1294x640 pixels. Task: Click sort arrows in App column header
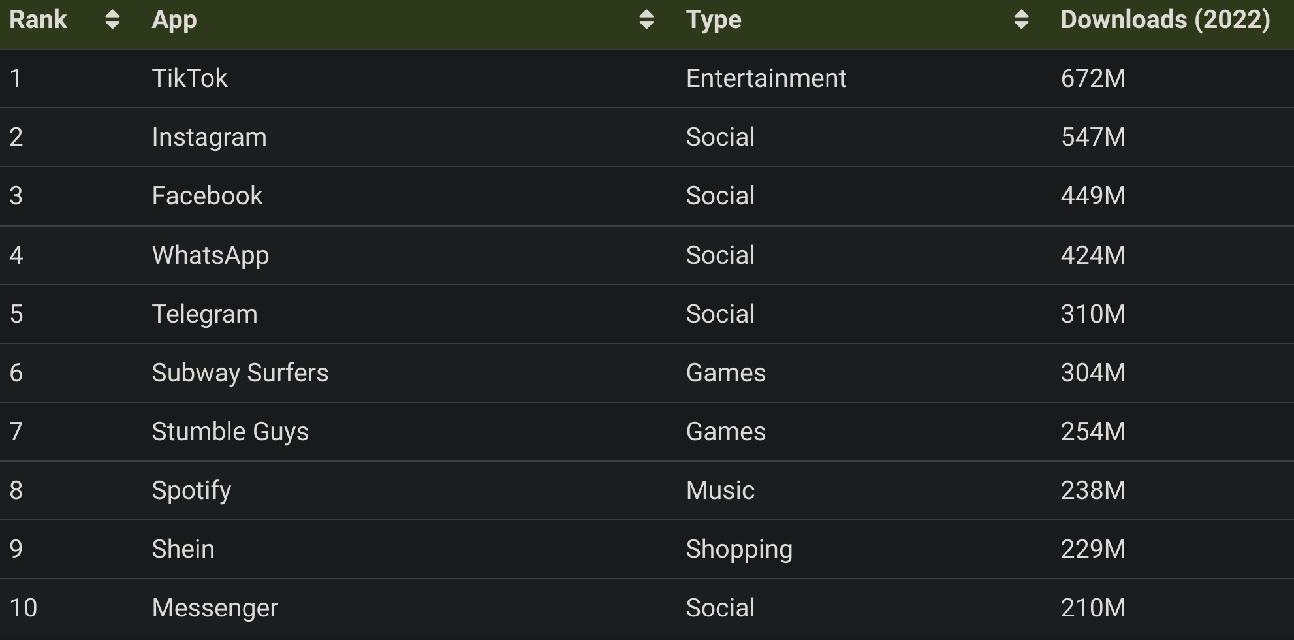click(646, 20)
